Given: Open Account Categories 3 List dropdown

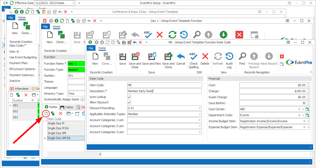Looking at the screenshot, I should click(199, 132).
